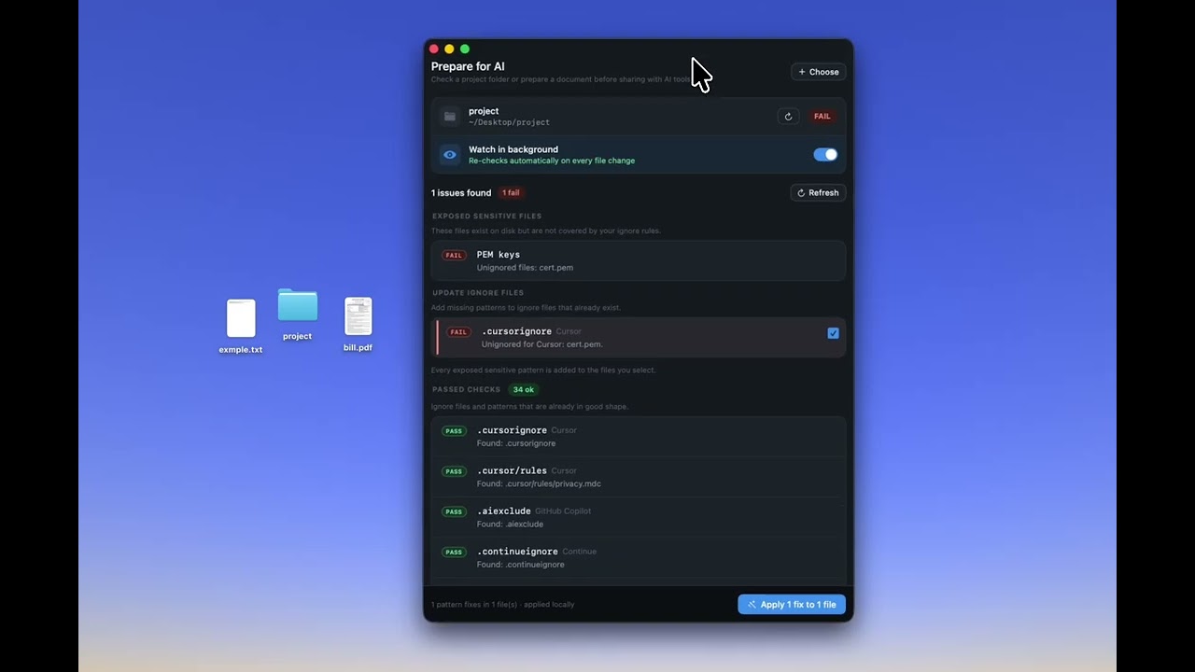Click the ~/Desktop/project path text
Screen dimensions: 1195x672
pyautogui.click(x=509, y=122)
